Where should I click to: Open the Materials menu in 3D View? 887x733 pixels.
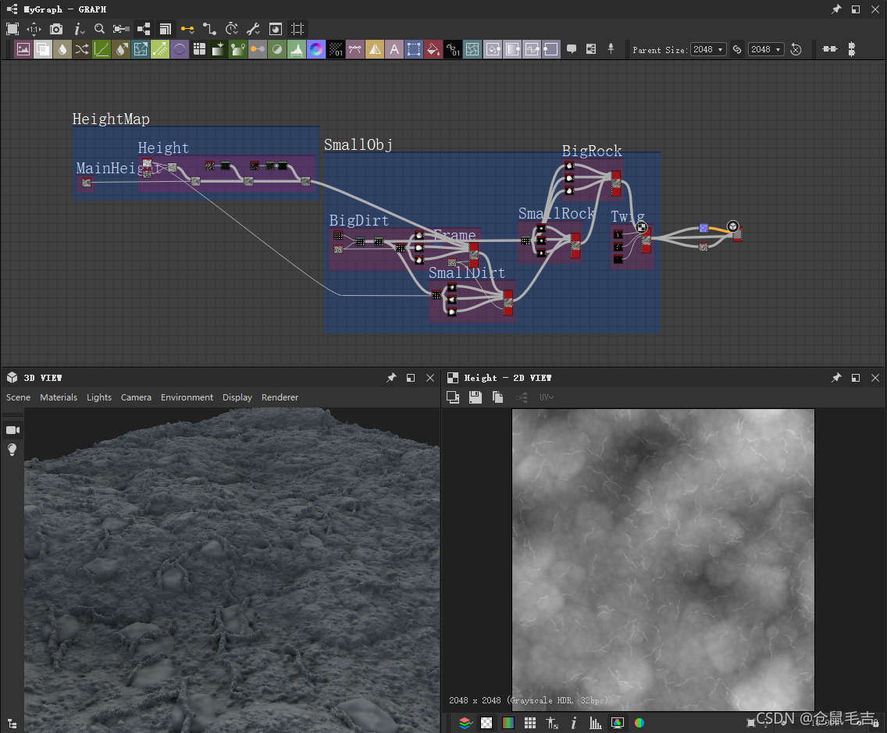click(x=59, y=397)
